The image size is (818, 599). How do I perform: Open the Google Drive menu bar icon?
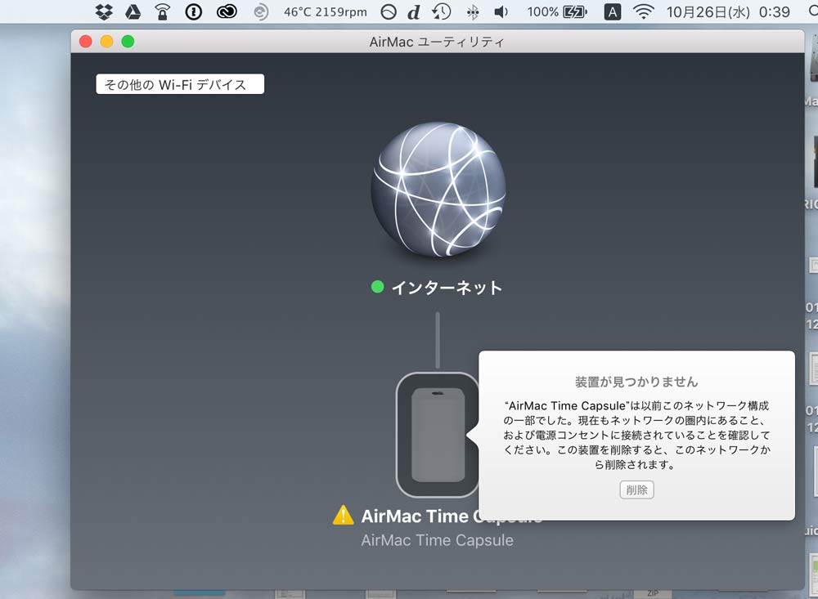(133, 11)
